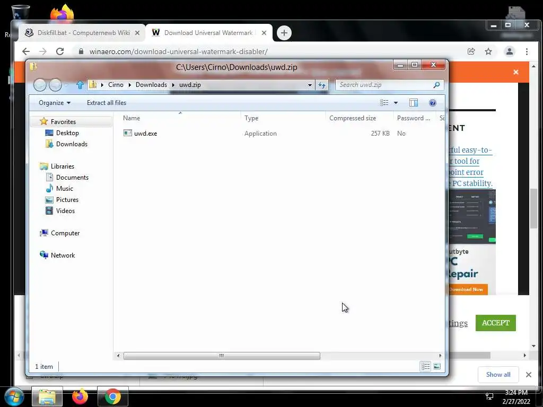The height and width of the screenshot is (407, 543).
Task: Click the Explorer Forward navigation button
Action: point(55,85)
